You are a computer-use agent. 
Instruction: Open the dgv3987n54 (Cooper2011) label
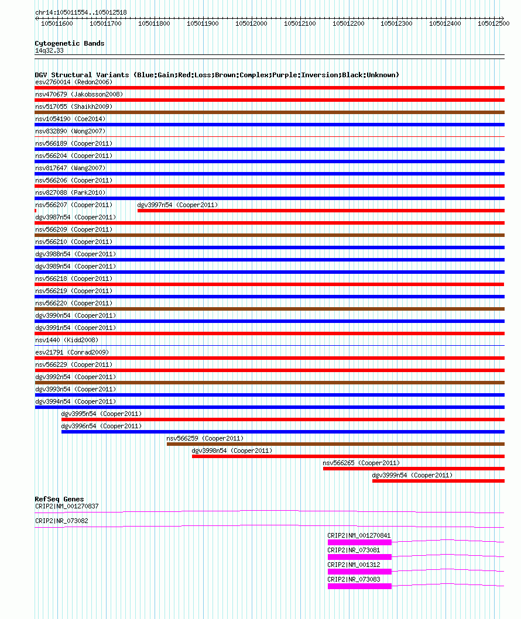(76, 217)
